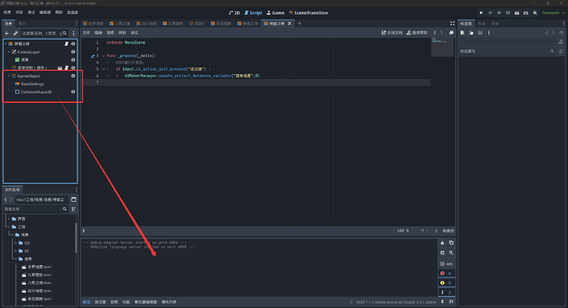Expand the 声音 folder
568x308 pixels.
click(x=9, y=219)
